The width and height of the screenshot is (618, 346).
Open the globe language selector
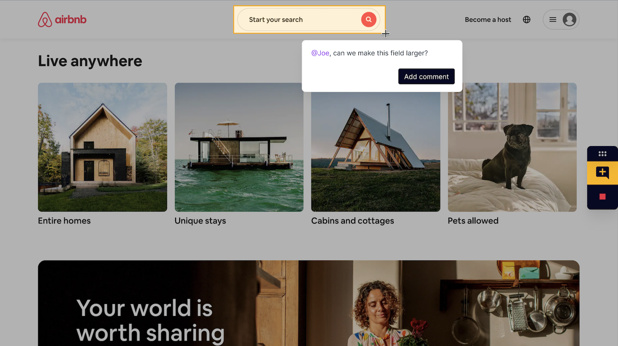click(x=527, y=20)
